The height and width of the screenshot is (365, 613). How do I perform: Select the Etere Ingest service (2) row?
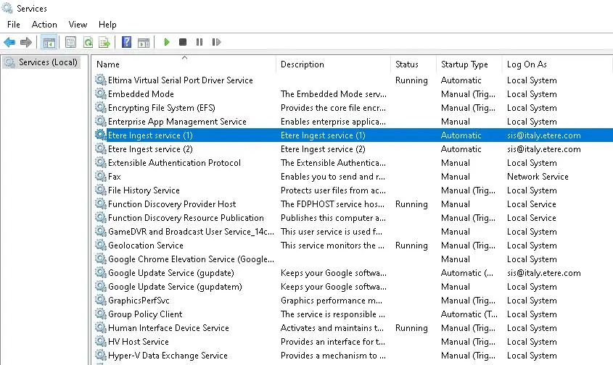coord(150,149)
